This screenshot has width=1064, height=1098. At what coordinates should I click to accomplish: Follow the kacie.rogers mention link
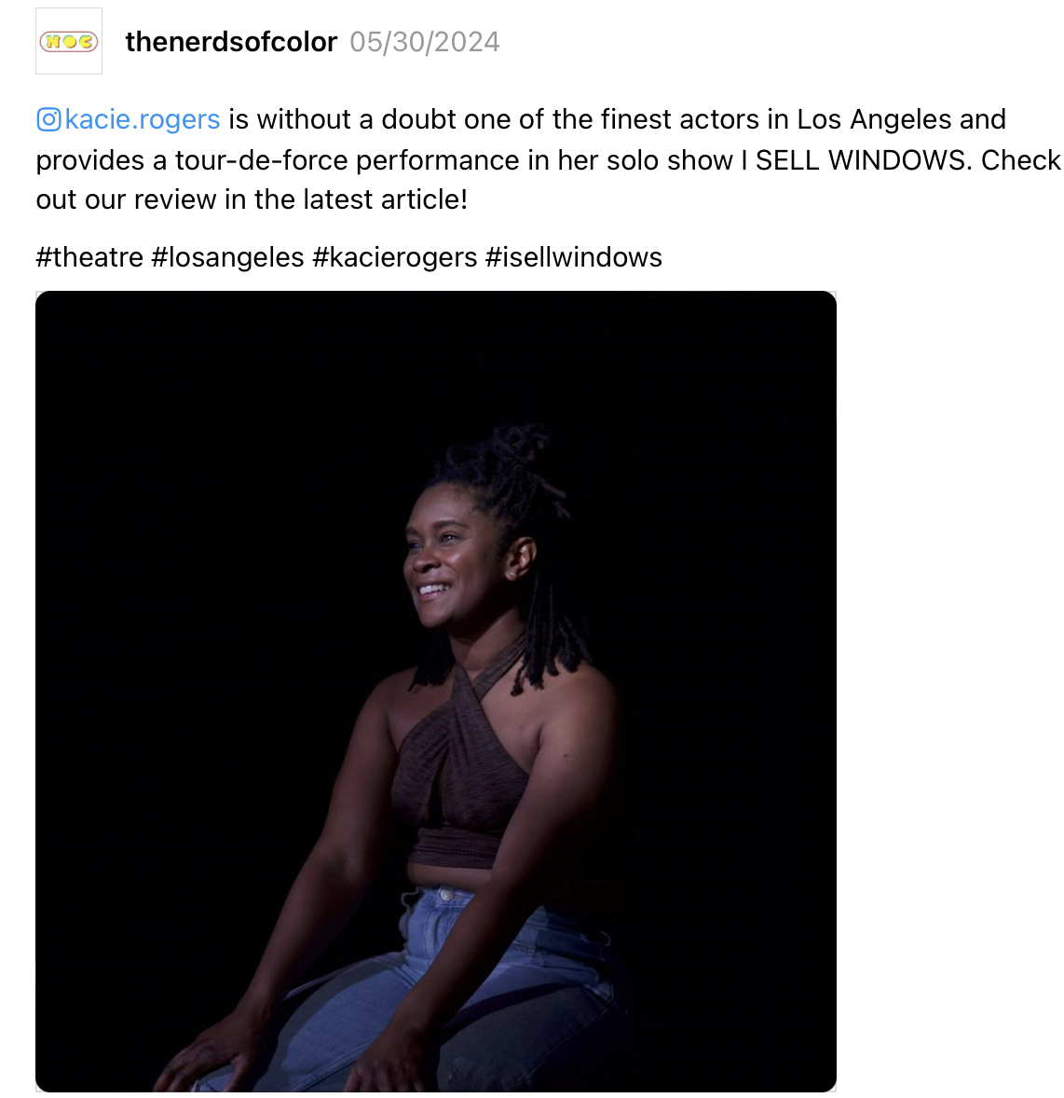(143, 119)
